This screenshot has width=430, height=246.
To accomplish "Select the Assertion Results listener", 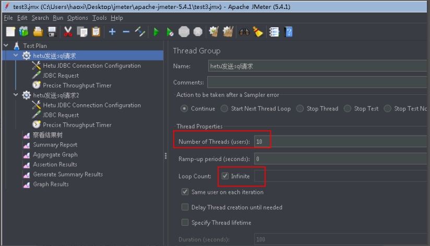I will pos(55,164).
